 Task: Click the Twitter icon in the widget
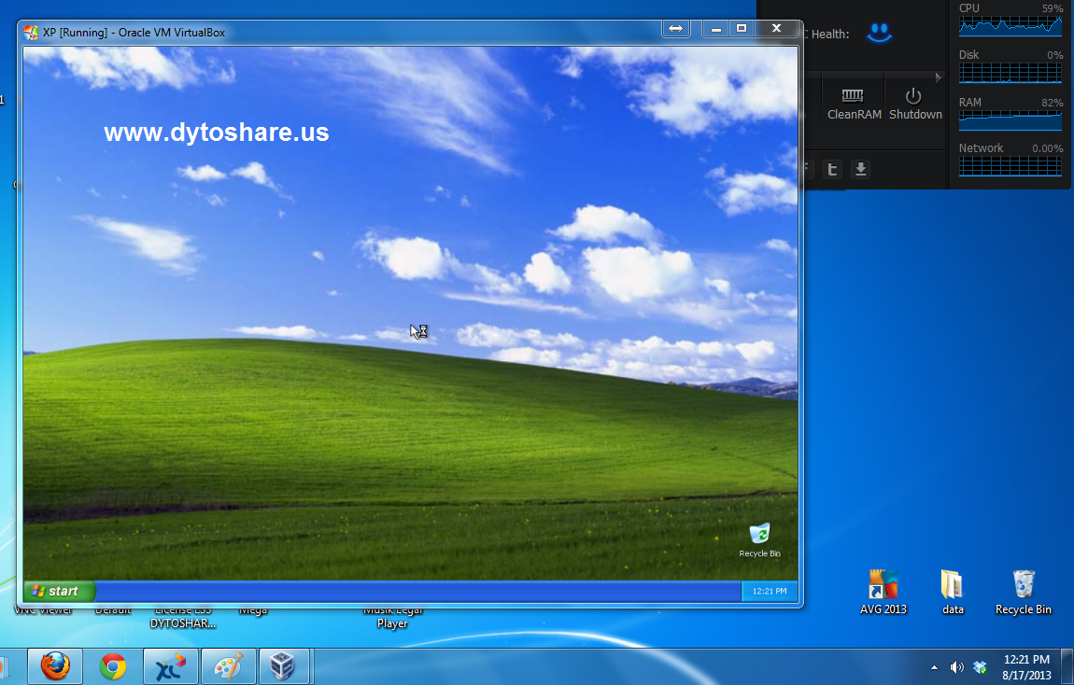click(x=832, y=169)
